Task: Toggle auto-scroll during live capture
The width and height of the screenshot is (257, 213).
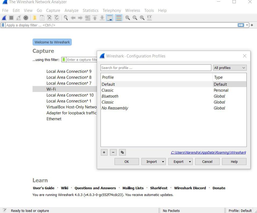Action: point(109,18)
